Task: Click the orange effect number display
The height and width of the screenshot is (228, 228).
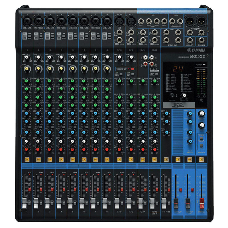Action: point(178,69)
